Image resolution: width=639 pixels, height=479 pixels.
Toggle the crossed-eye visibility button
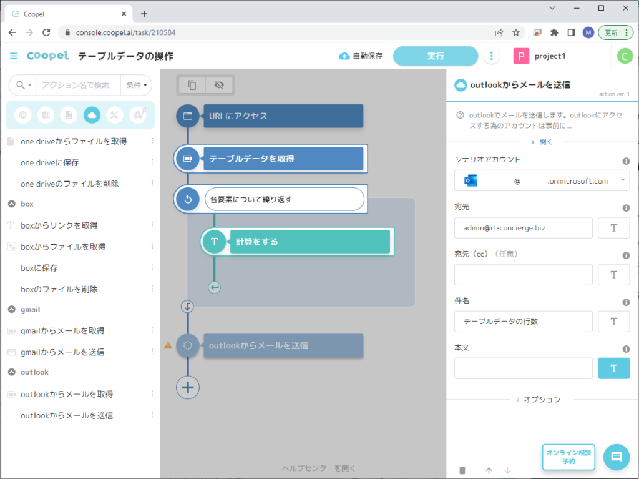point(218,85)
